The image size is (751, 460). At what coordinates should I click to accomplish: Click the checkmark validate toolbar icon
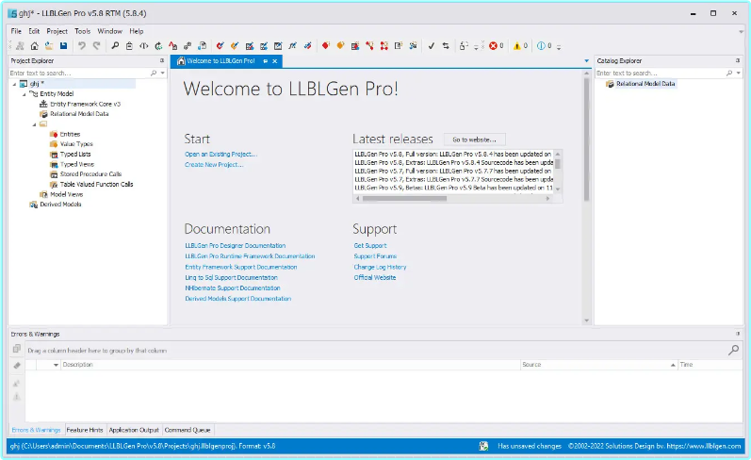point(431,46)
